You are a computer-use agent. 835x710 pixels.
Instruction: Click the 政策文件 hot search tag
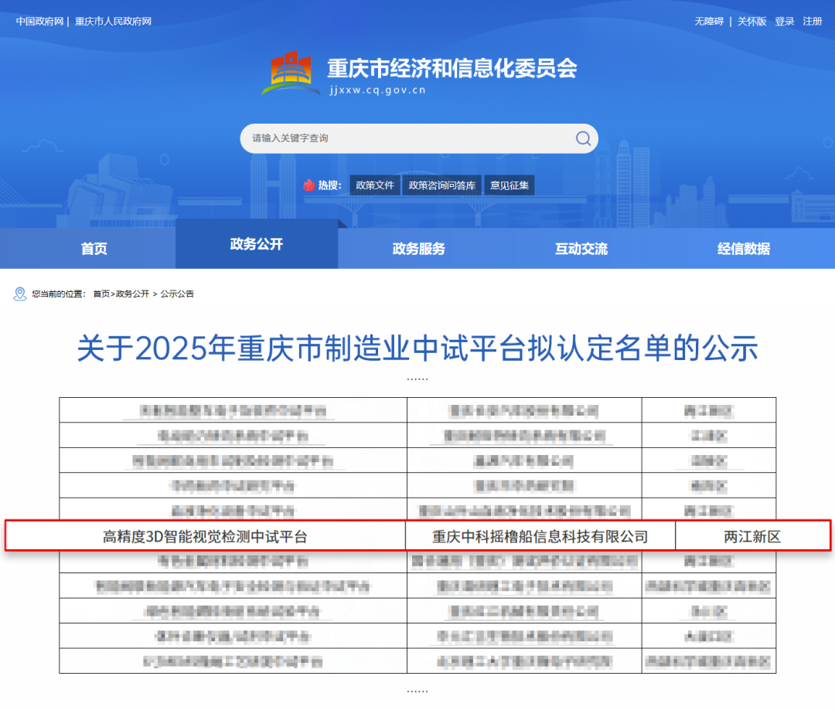pyautogui.click(x=375, y=185)
